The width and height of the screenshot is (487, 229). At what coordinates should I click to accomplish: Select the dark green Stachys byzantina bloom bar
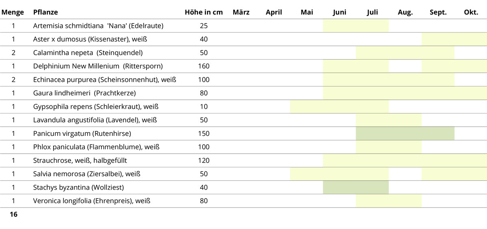coord(356,187)
